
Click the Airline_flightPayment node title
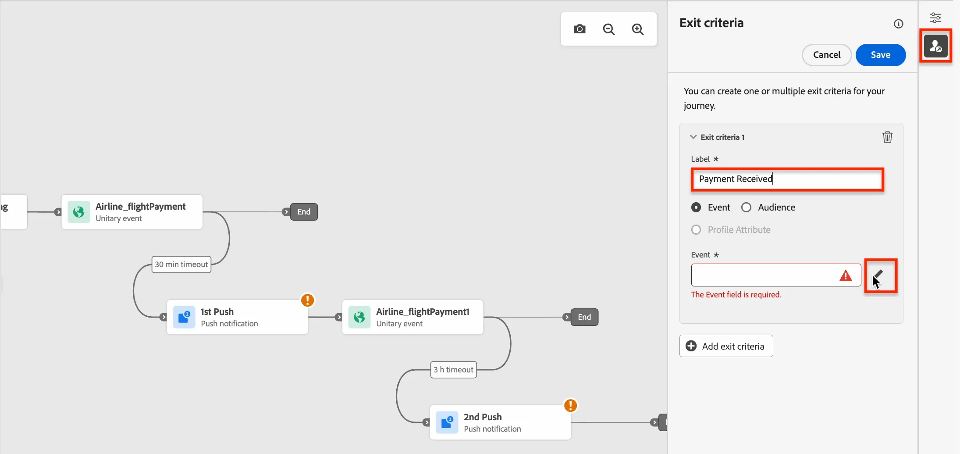click(141, 207)
